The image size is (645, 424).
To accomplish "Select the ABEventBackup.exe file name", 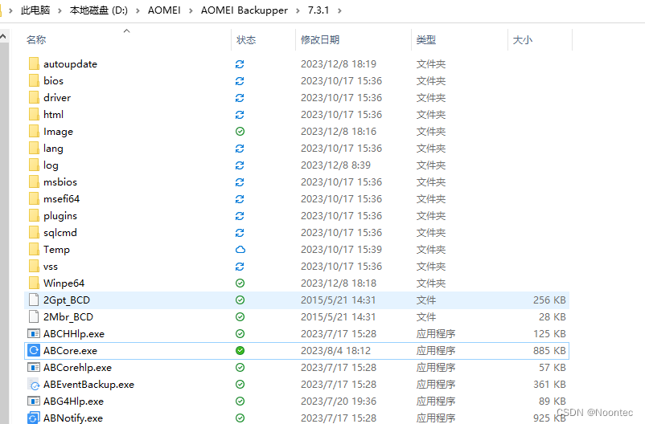I will coord(88,385).
